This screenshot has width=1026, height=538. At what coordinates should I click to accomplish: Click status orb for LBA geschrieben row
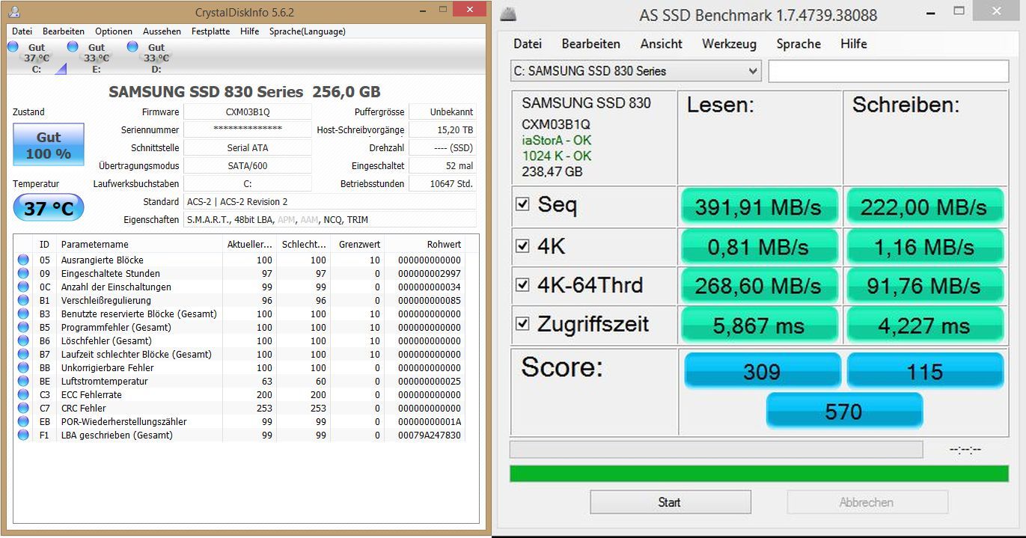[x=23, y=435]
